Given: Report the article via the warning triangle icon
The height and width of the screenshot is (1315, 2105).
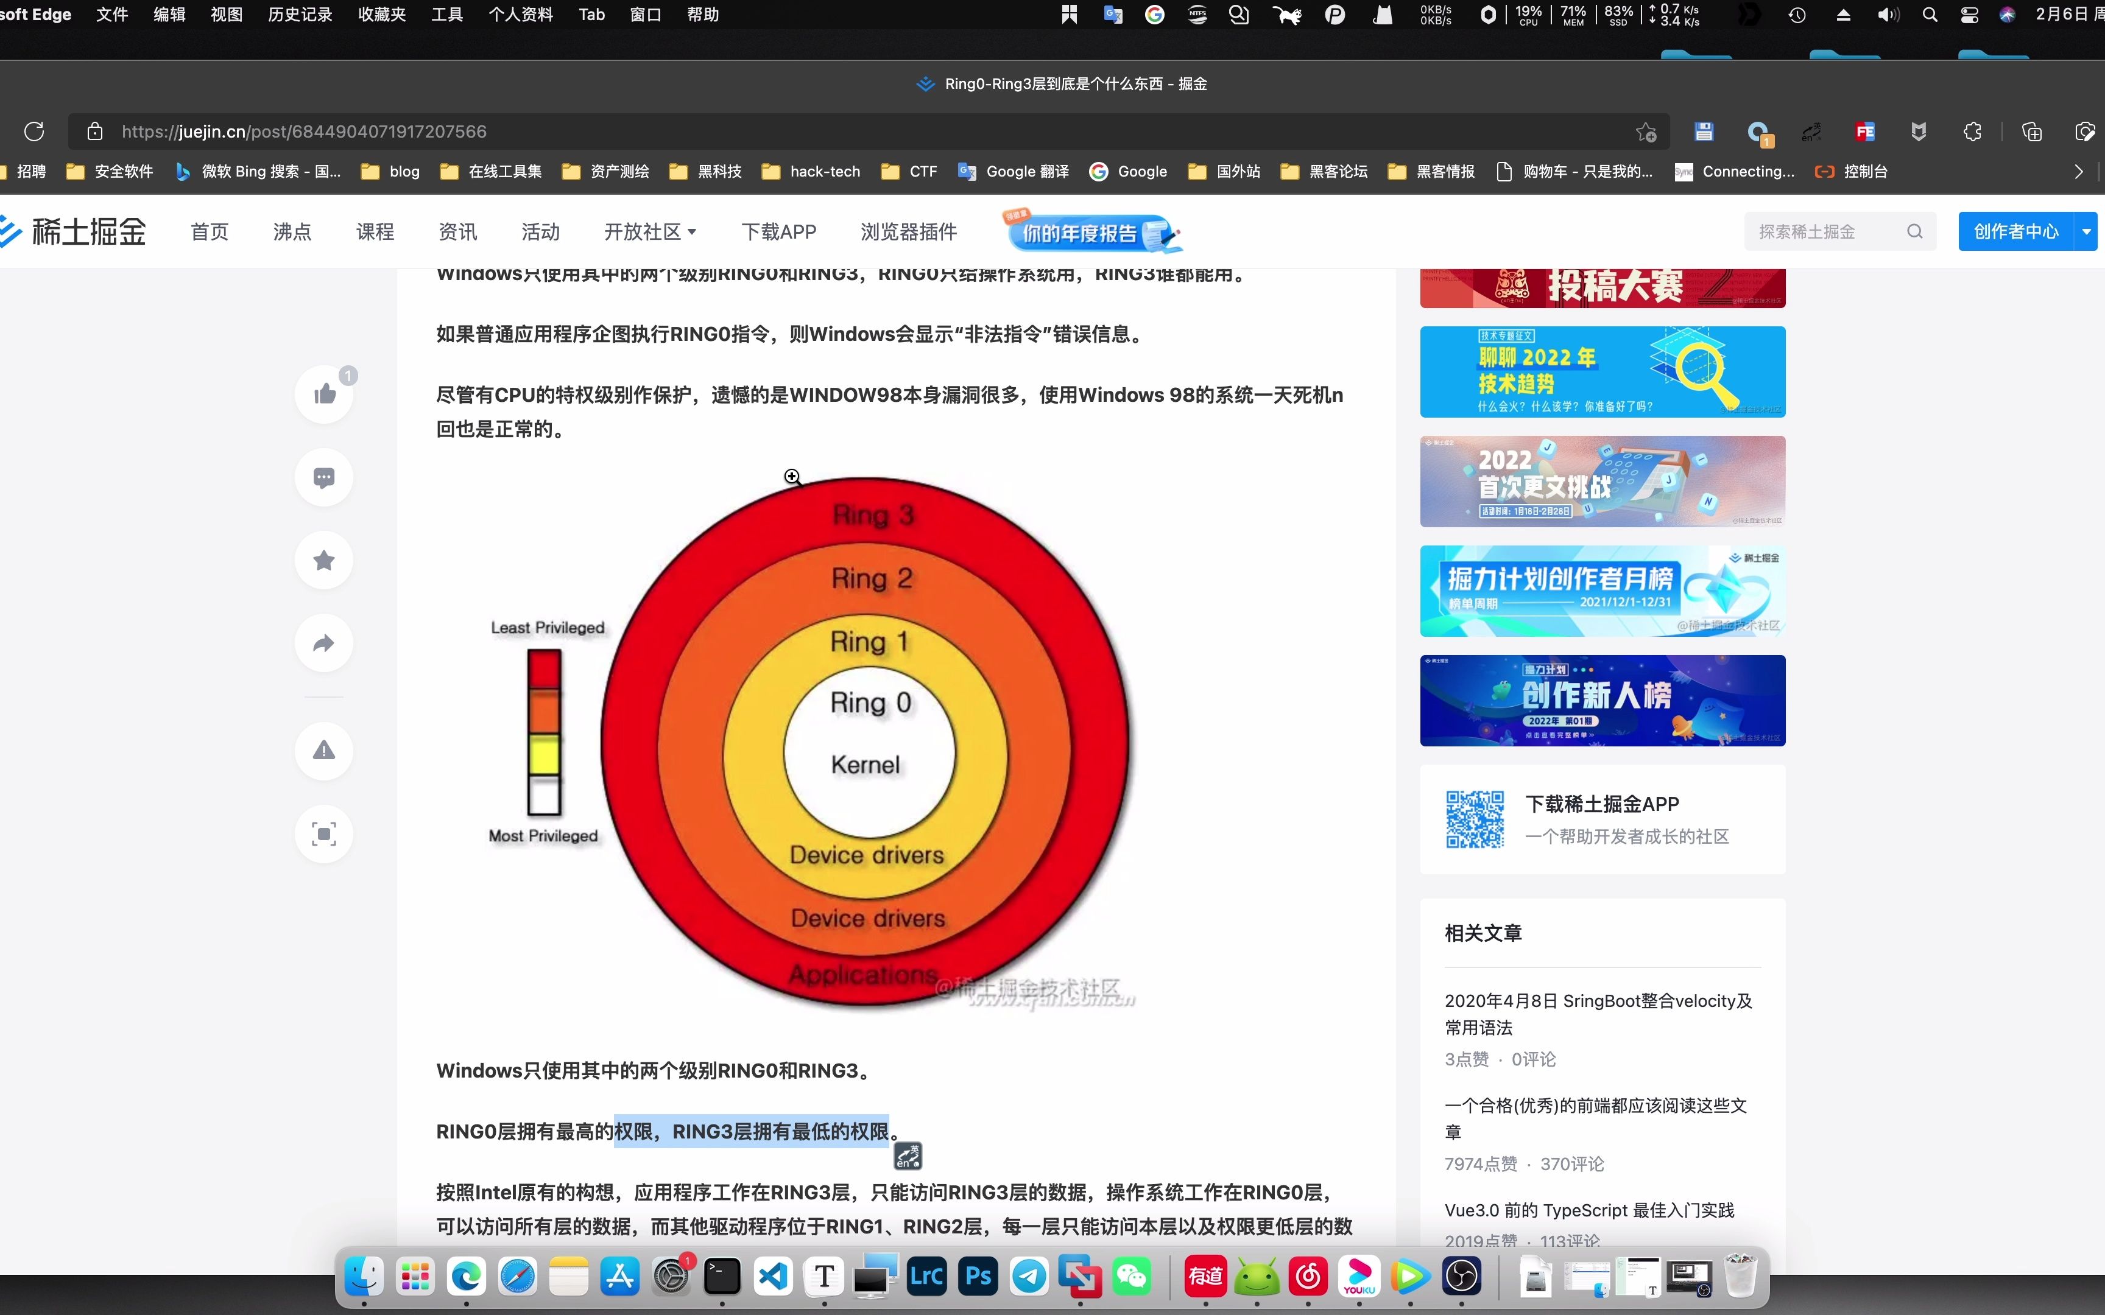Looking at the screenshot, I should point(323,749).
